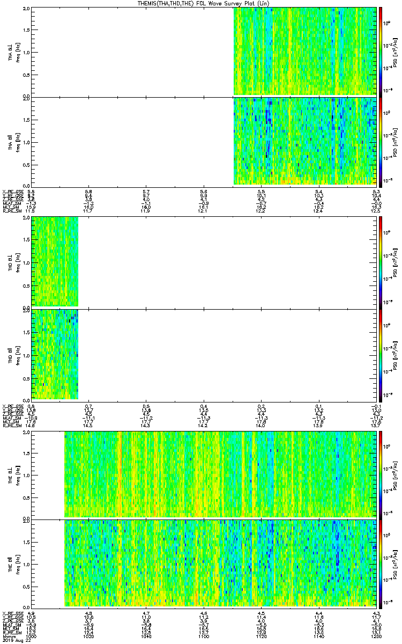Click the X_RE_GSE row label under the THE panels
The width and height of the screenshot is (402, 644).
(13, 613)
